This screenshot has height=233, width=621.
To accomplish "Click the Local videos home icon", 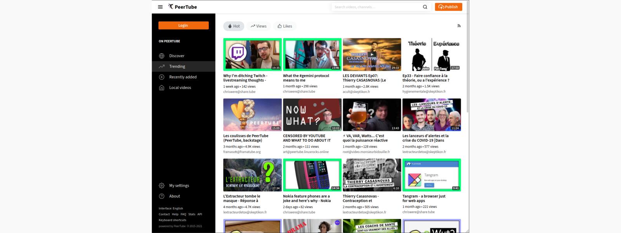I will [162, 87].
